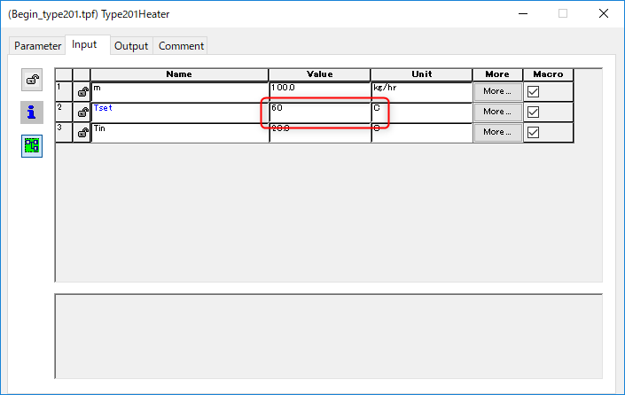
Task: Switch to the Parameter tab
Action: click(x=37, y=46)
